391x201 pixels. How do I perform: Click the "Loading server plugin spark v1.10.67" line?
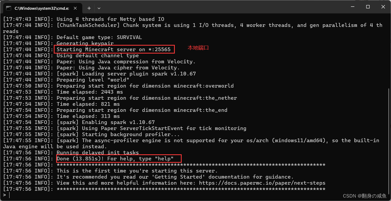(x=126, y=74)
